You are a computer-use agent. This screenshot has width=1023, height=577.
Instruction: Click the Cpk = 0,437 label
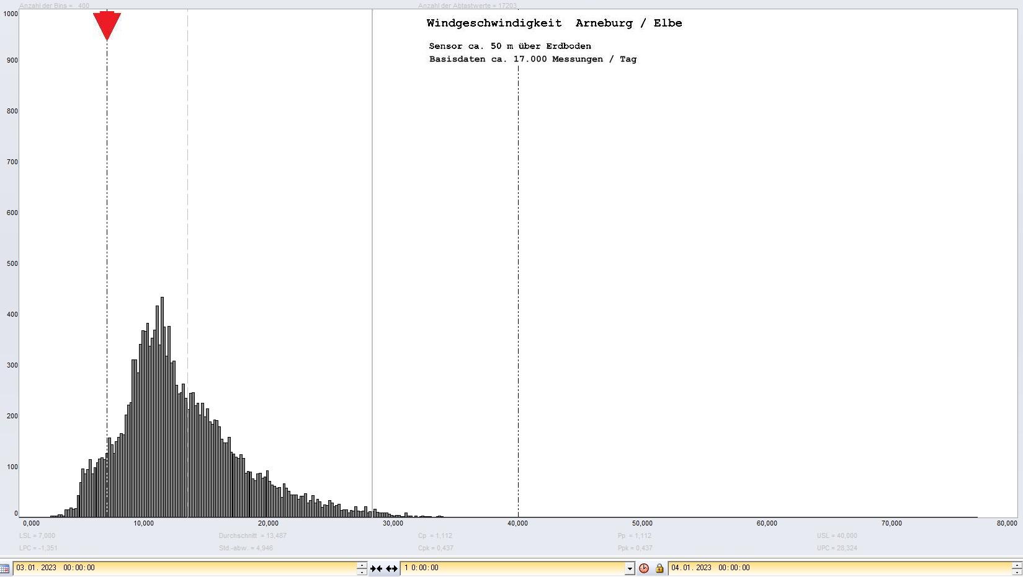[436, 548]
